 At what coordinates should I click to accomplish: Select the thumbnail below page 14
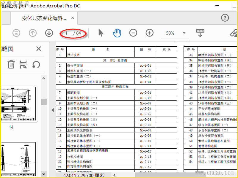(x=19, y=159)
